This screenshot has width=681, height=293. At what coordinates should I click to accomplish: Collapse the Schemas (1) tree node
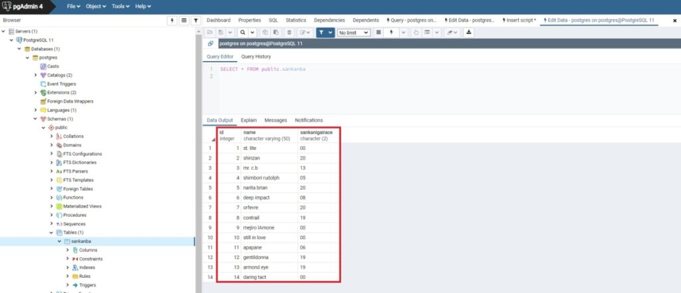(x=36, y=119)
